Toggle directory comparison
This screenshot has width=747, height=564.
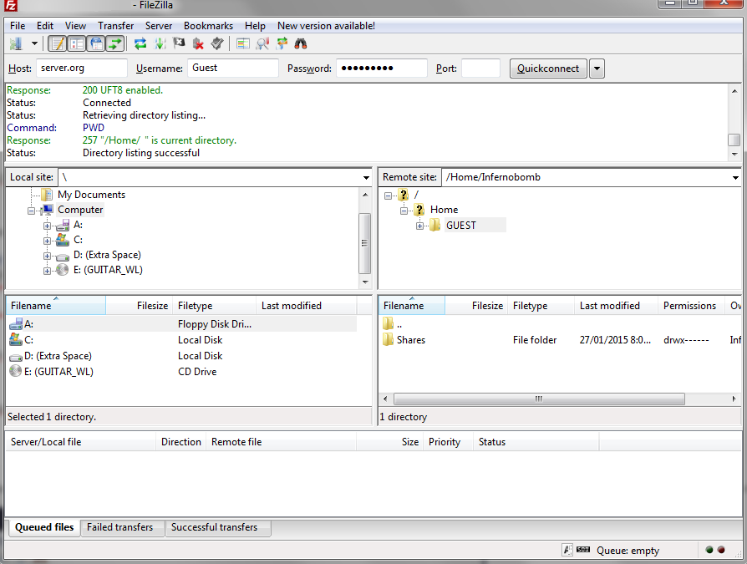(262, 43)
